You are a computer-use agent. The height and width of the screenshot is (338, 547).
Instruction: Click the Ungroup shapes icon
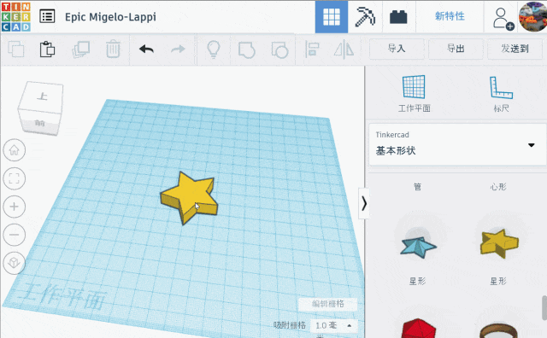coord(279,50)
